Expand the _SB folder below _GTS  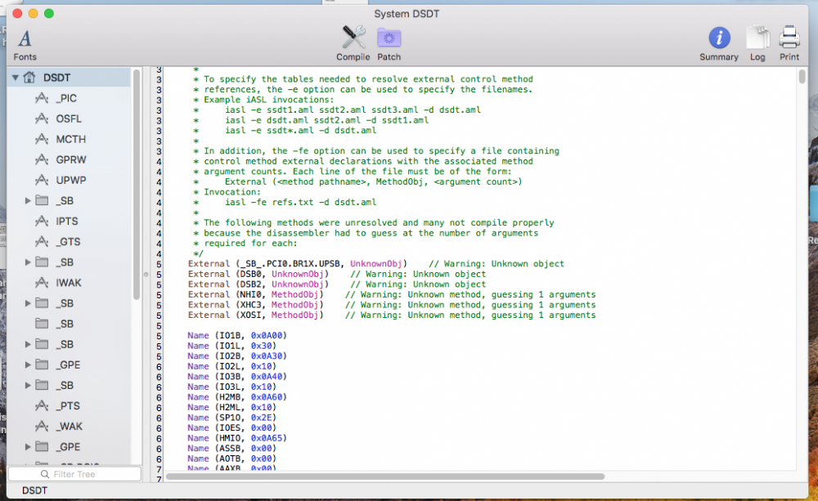point(28,262)
